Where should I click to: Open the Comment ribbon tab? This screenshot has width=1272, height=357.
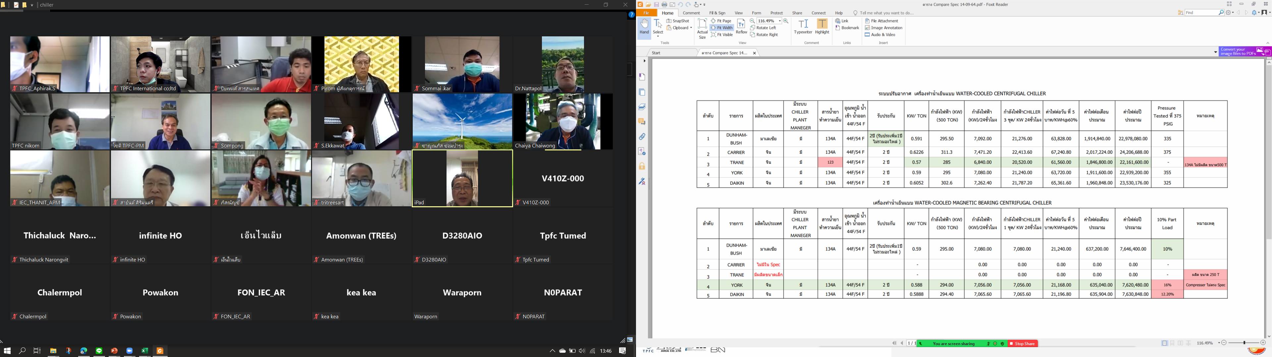point(691,13)
